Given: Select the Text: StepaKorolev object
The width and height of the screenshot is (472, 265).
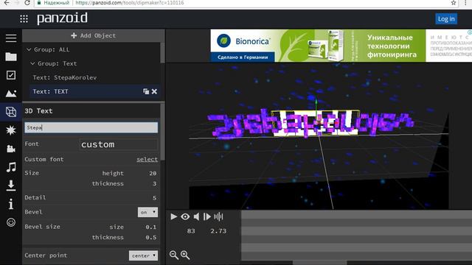Looking at the screenshot, I should [65, 77].
